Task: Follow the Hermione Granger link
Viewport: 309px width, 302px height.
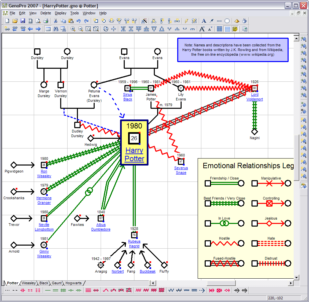Action: (x=44, y=200)
